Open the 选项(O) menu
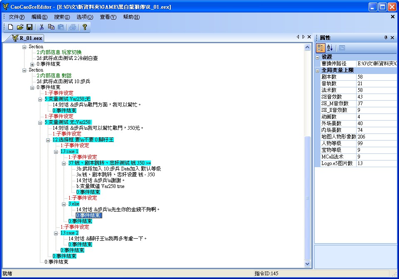Viewport: 399px width, 279px height. click(x=84, y=17)
